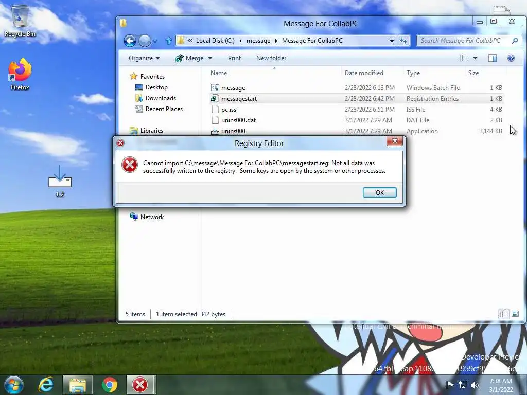
Task: Select the message batch file
Action: pyautogui.click(x=356, y=88)
